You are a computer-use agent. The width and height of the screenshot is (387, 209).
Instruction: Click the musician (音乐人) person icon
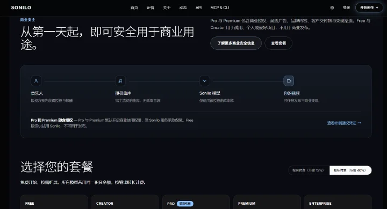[x=36, y=81]
